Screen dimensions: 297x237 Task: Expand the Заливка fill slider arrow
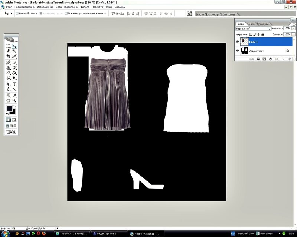[292, 34]
